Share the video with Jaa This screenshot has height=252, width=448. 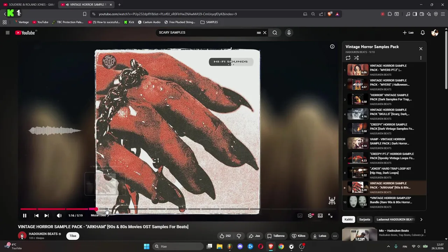point(254,236)
